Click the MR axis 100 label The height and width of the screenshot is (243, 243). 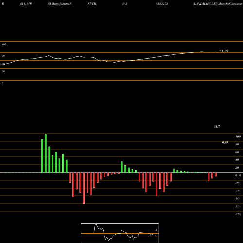pyautogui.click(x=238, y=137)
